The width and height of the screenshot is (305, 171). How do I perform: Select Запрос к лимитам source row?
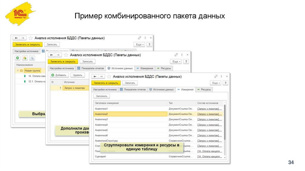tap(70, 88)
